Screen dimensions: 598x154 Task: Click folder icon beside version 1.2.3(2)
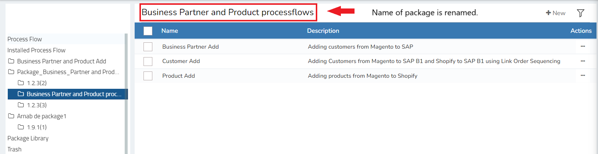pos(21,83)
